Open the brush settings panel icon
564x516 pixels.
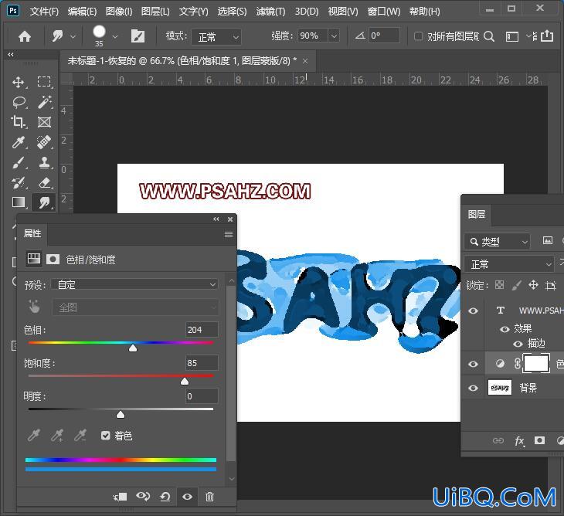[138, 36]
